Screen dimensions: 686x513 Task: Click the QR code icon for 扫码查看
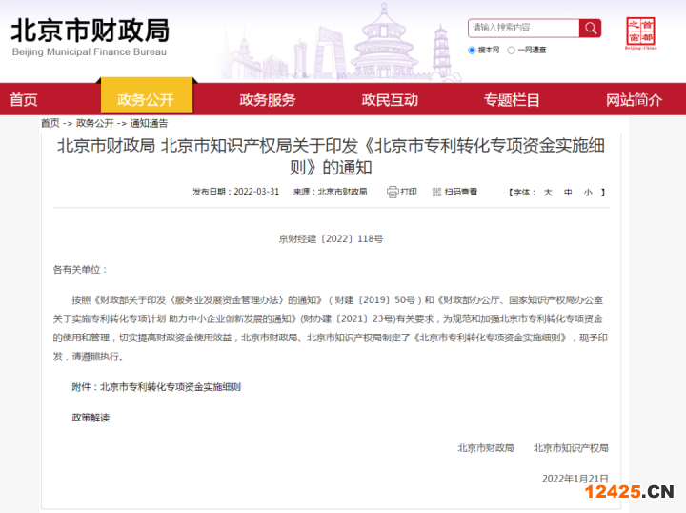pos(436,192)
